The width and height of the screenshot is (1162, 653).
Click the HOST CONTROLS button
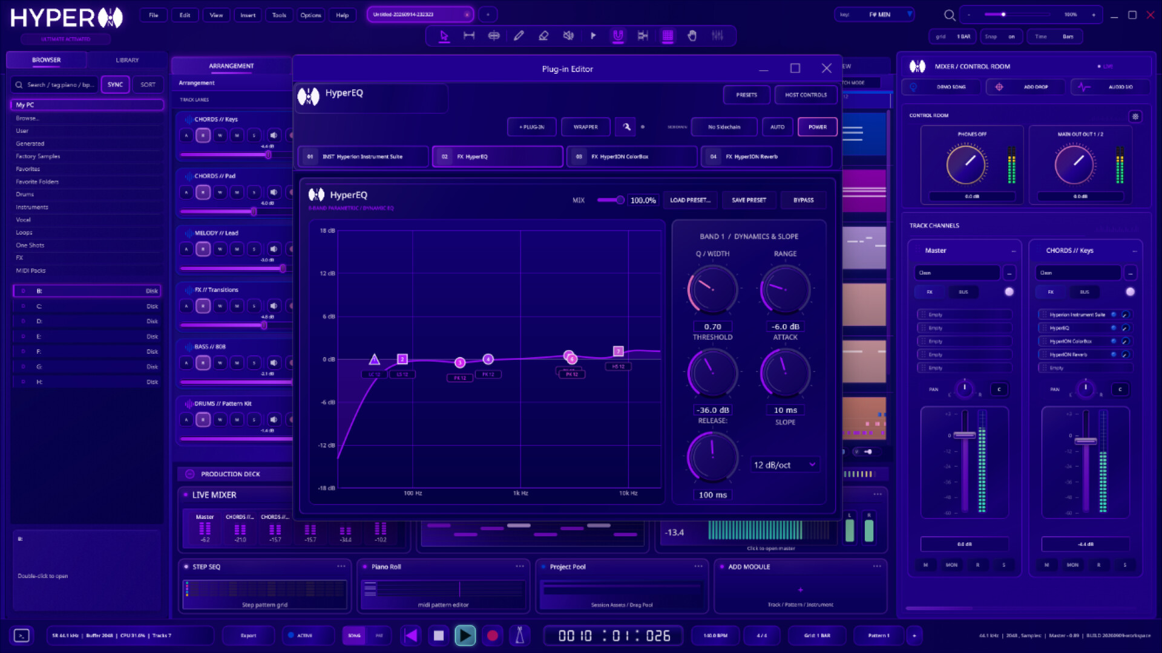[x=806, y=95]
